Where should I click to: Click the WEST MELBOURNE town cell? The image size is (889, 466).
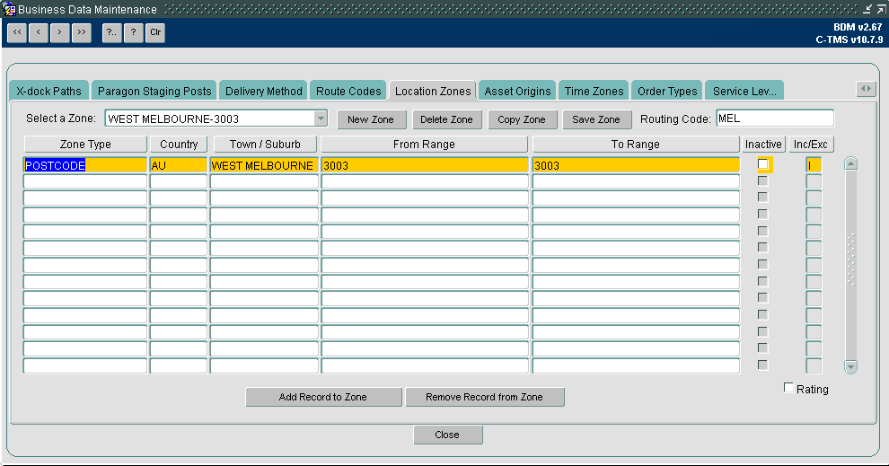click(x=264, y=165)
